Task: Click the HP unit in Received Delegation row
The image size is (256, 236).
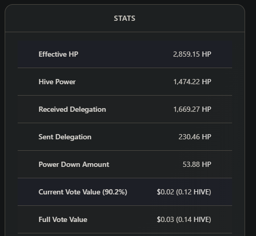Action: 207,109
